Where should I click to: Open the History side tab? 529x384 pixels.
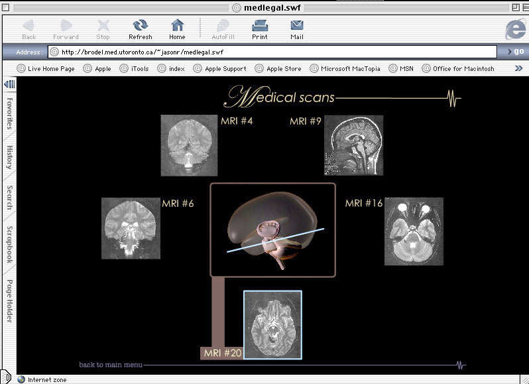tap(9, 157)
